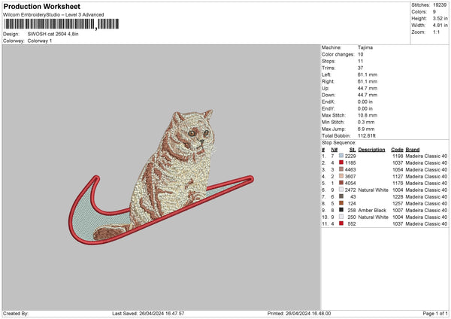The height and width of the screenshot is (319, 451).
Task: Click the Description column header
Action: (371, 148)
